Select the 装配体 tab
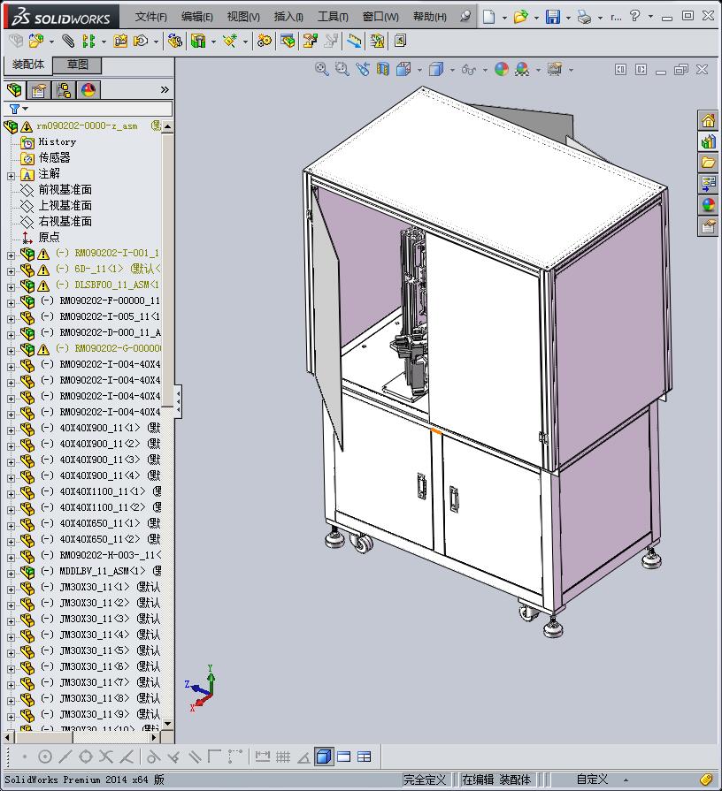722x791 pixels. click(28, 65)
